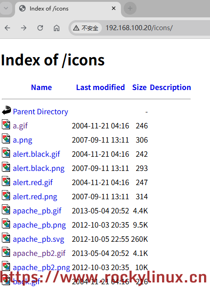Open the apache_pb.svg file link
This screenshot has height=287, width=210.
(38, 239)
